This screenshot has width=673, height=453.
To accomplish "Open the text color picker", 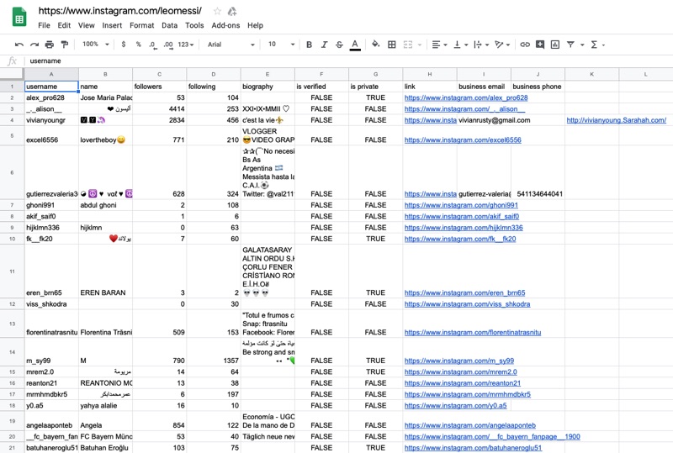I will click(355, 45).
